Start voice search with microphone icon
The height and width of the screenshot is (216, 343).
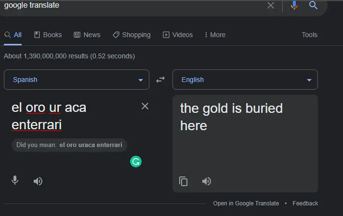click(x=294, y=5)
